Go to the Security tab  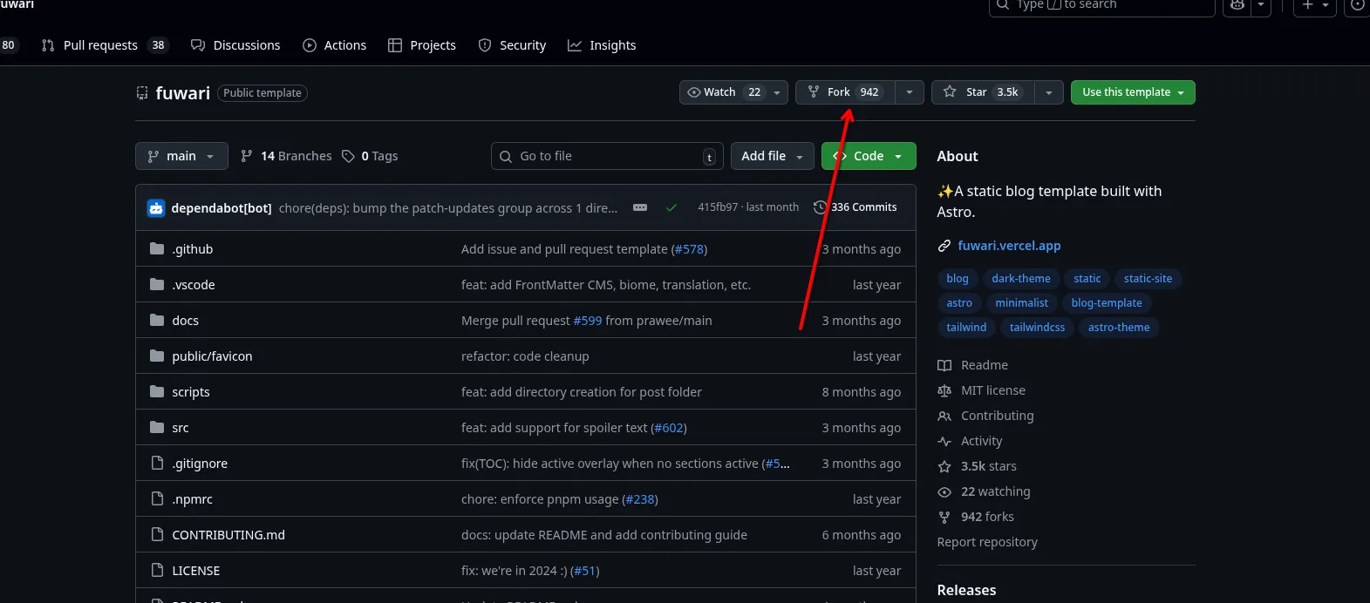pyautogui.click(x=512, y=45)
